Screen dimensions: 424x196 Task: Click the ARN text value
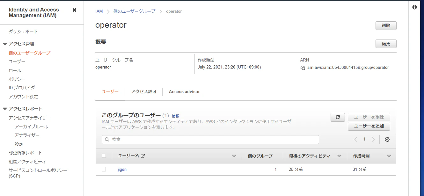tap(348, 68)
